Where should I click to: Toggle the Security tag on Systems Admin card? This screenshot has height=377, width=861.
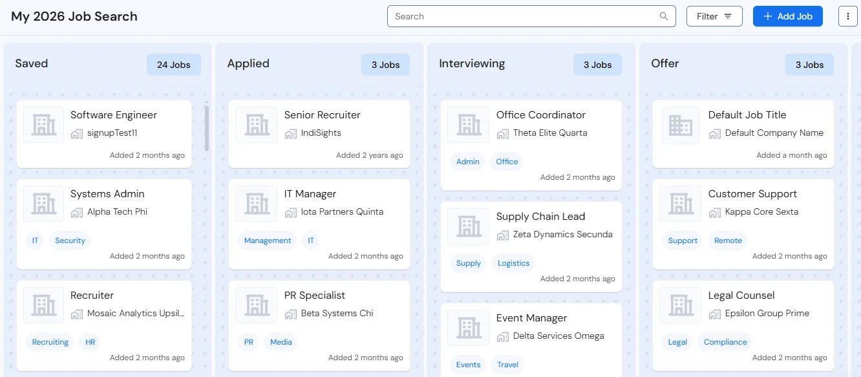coord(69,241)
